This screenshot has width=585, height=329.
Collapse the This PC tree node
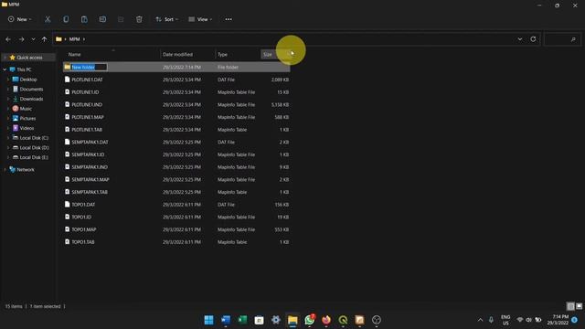click(x=5, y=69)
